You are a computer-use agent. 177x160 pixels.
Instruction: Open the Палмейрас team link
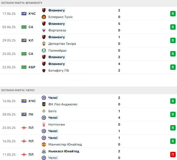click(x=57, y=51)
